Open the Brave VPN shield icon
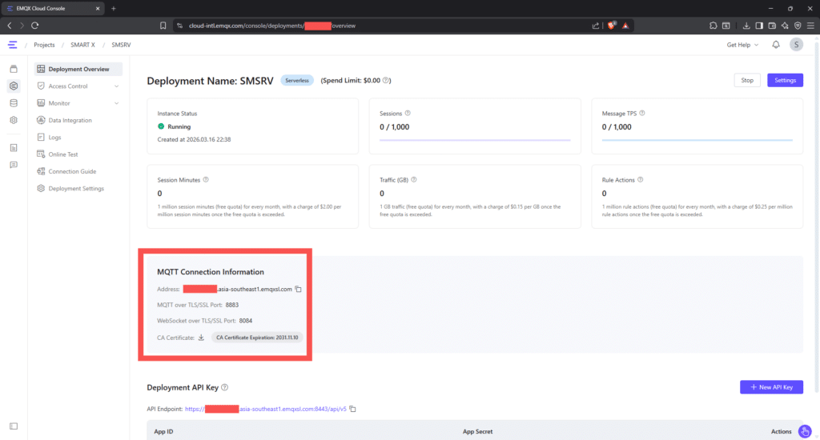Image resolution: width=820 pixels, height=440 pixels. point(798,26)
